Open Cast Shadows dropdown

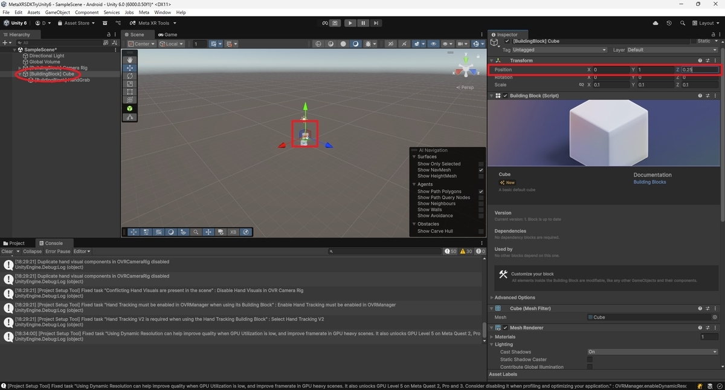click(652, 352)
